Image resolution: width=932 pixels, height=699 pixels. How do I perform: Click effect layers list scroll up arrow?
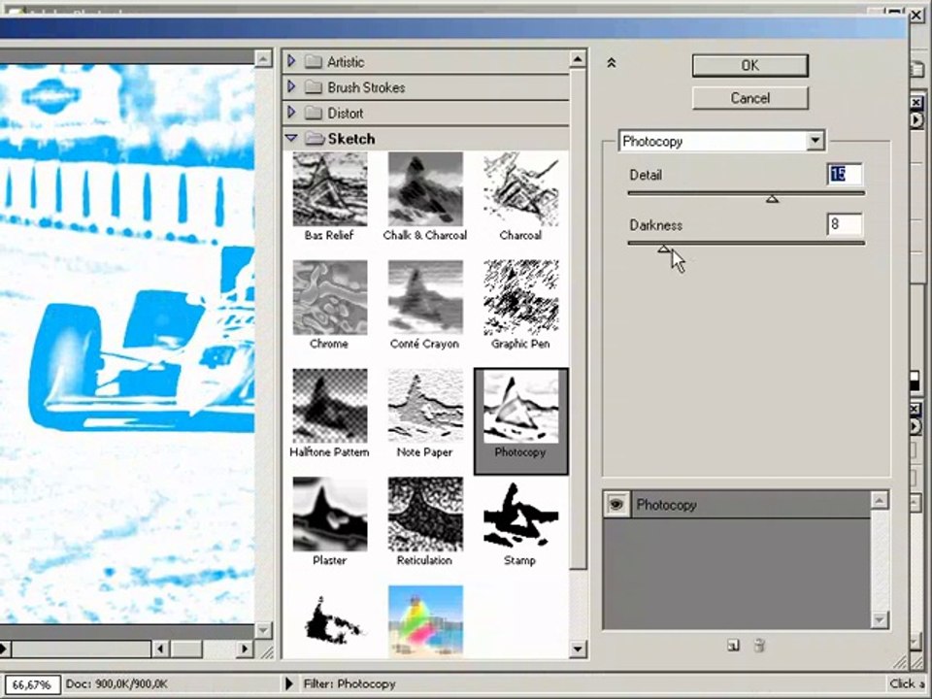(x=880, y=500)
